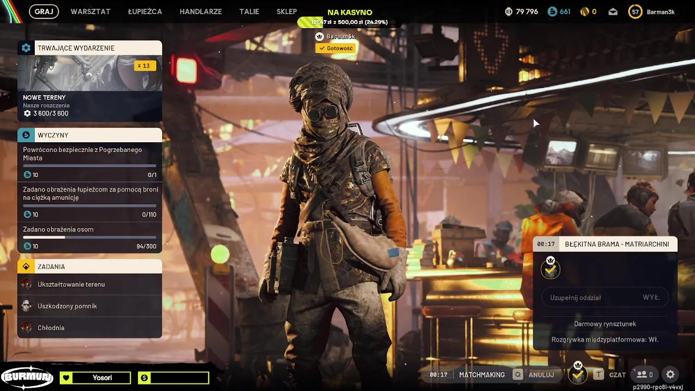Click the coin currency icon beside 79 796
The image size is (695, 391).
(509, 11)
